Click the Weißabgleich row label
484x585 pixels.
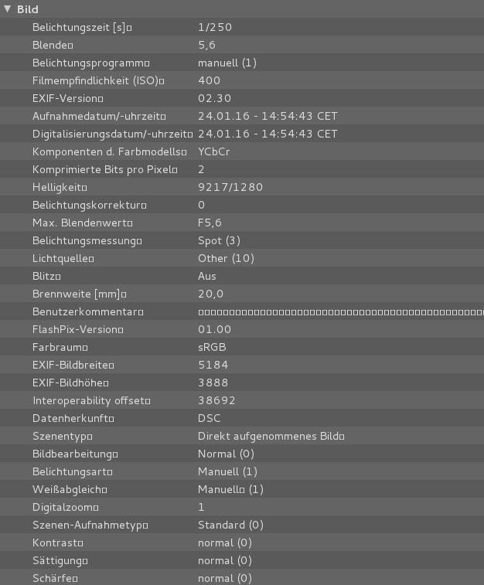[x=69, y=489]
